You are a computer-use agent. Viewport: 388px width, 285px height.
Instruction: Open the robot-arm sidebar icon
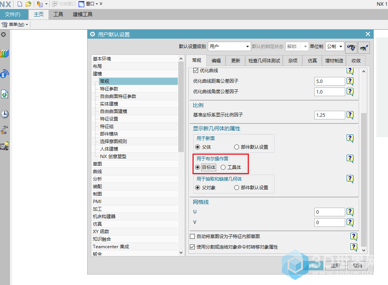point(5,130)
